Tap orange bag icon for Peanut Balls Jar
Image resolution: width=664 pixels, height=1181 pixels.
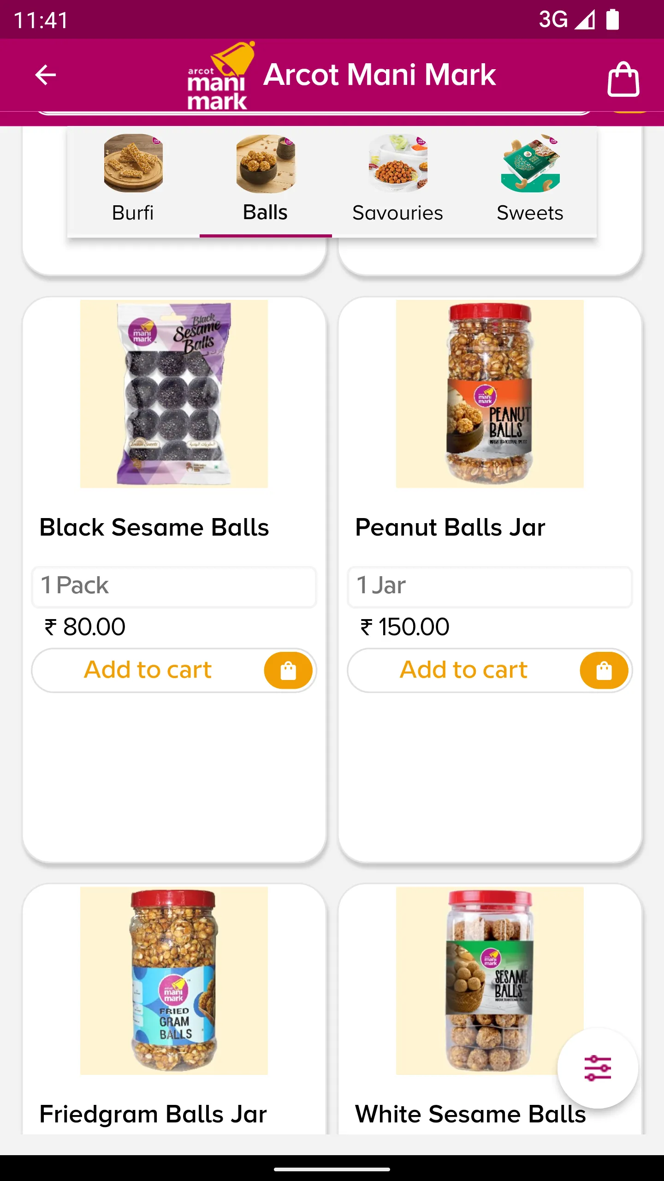604,670
